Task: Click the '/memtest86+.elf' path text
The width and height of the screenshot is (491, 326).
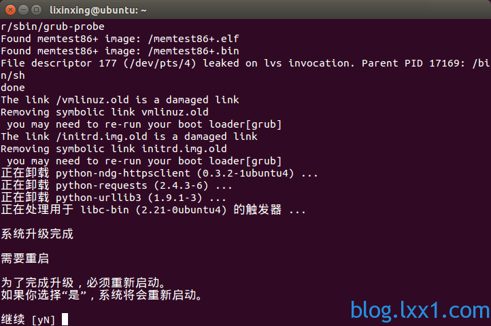Action: pos(193,39)
